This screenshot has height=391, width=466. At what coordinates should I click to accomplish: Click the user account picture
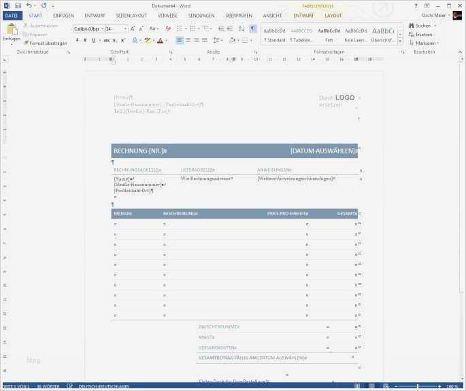[x=457, y=16]
